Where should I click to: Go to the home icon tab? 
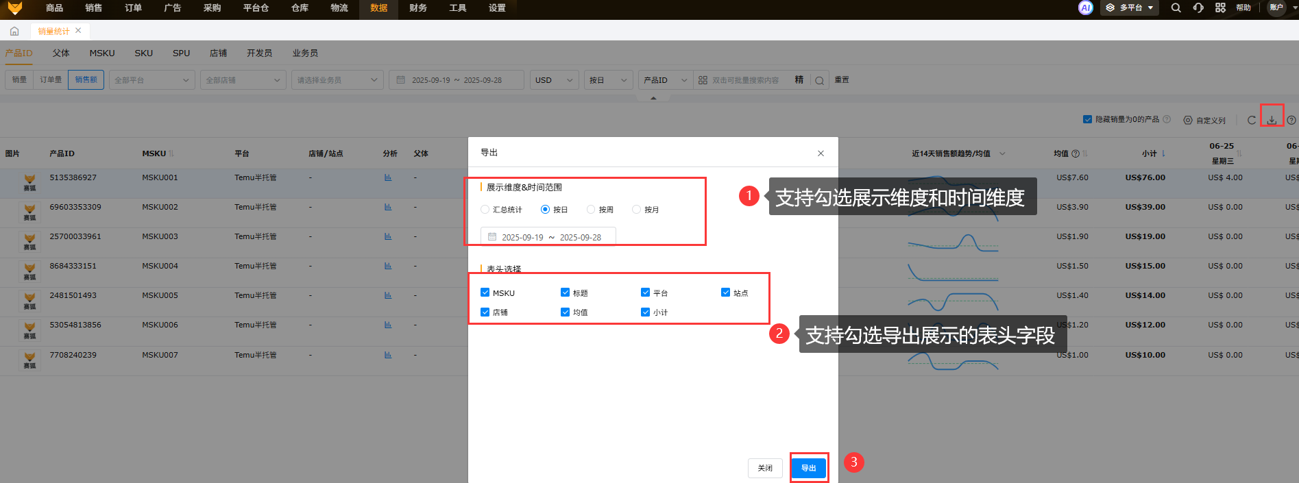[x=14, y=31]
